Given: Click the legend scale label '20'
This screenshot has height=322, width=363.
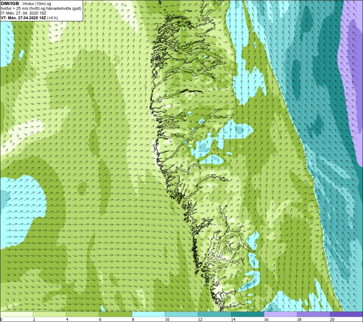Looking at the screenshot, I should tap(332, 319).
